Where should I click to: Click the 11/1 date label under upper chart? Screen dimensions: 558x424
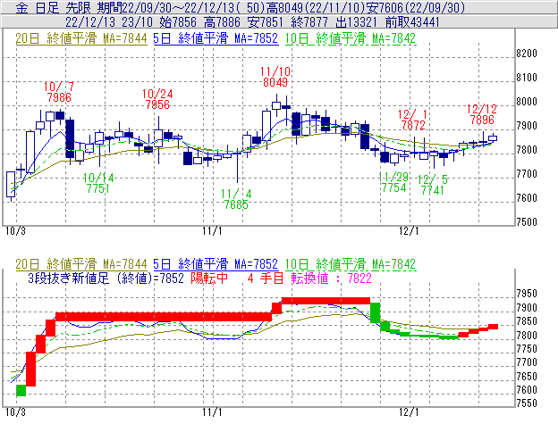coord(212,231)
